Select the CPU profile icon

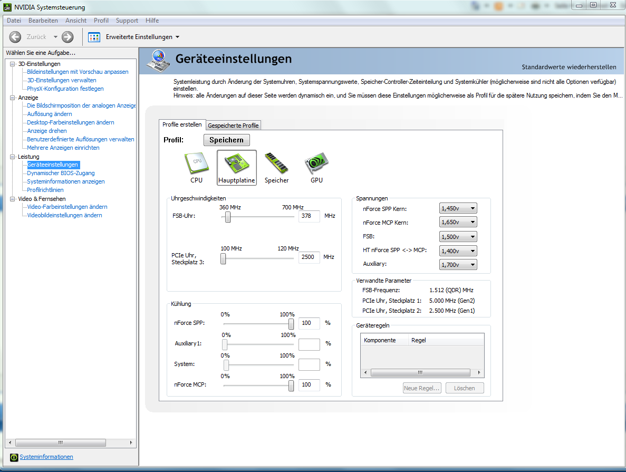(196, 168)
